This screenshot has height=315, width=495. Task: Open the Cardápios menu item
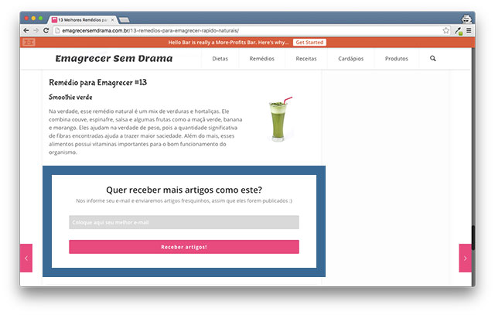[350, 59]
